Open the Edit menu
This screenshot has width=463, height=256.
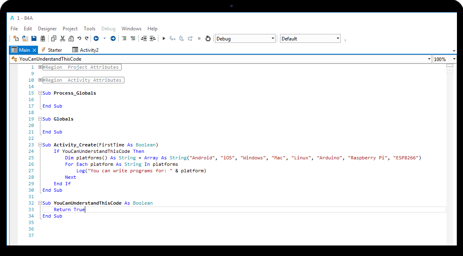(28, 29)
